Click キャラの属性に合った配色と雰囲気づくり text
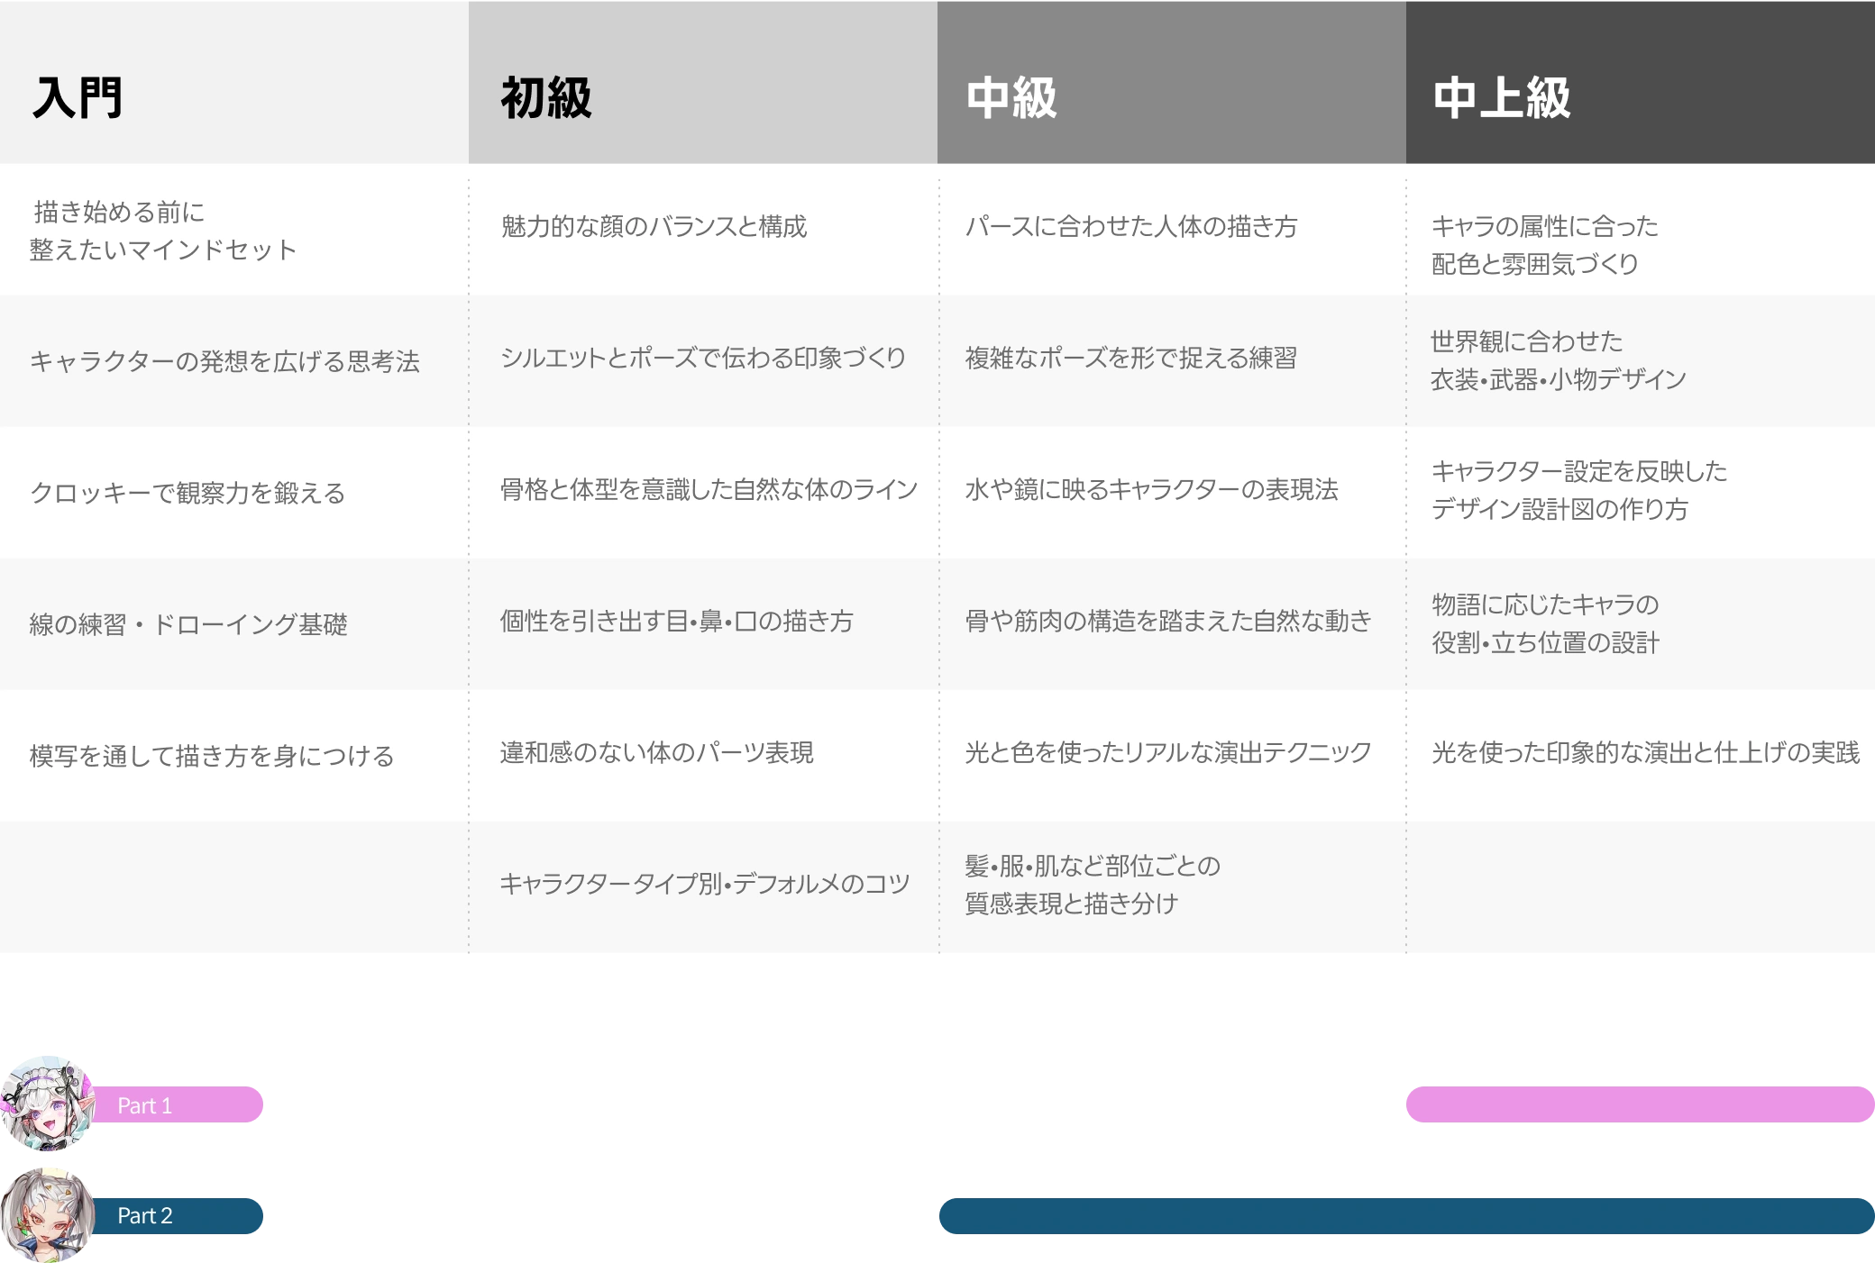 point(1545,245)
